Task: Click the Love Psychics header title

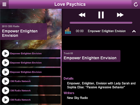Action: pos(70,4)
